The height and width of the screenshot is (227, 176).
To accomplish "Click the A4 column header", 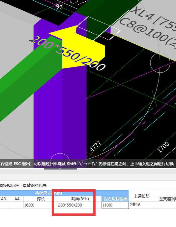I will coord(17,199).
